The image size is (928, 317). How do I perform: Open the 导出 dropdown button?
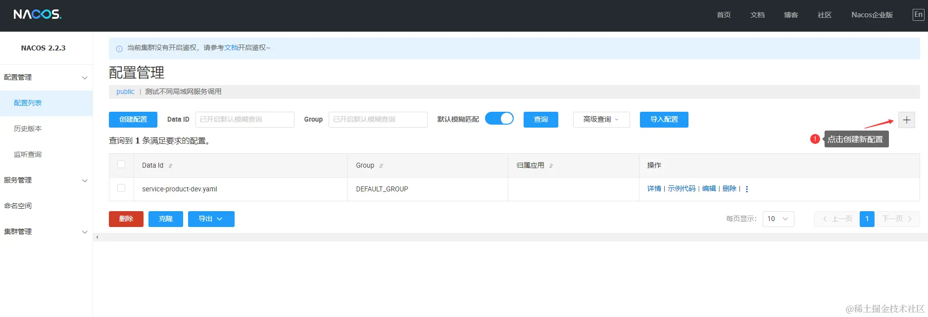[x=211, y=219]
